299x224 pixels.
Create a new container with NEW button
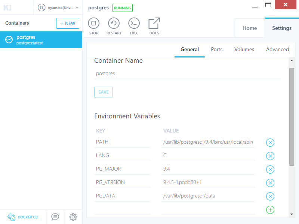(x=68, y=23)
